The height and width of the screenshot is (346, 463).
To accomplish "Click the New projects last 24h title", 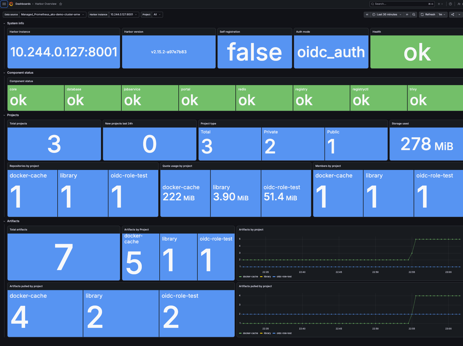I will tap(119, 124).
